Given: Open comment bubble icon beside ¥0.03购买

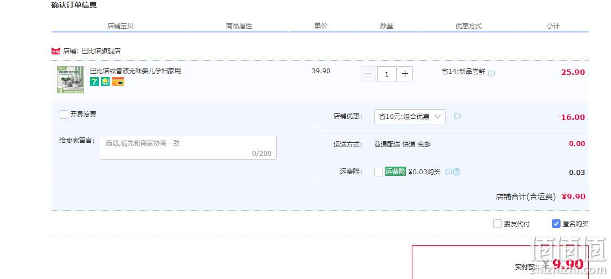Looking at the screenshot, I should (449, 172).
